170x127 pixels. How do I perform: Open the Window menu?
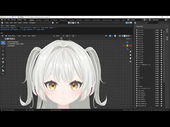pyautogui.click(x=19, y=20)
